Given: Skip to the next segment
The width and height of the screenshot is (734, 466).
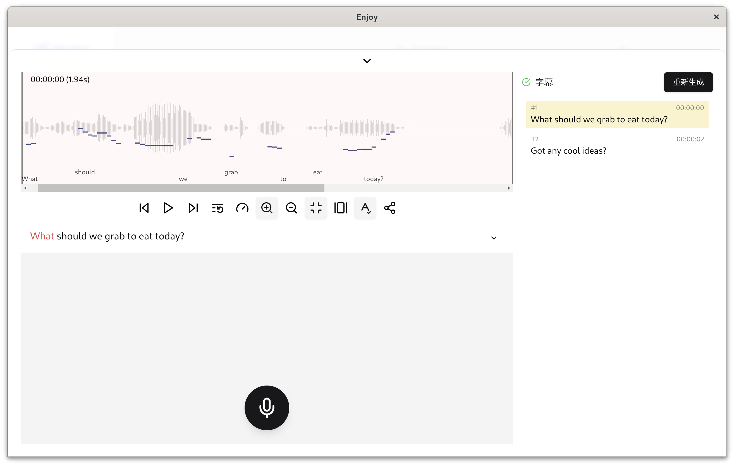Looking at the screenshot, I should click(193, 208).
